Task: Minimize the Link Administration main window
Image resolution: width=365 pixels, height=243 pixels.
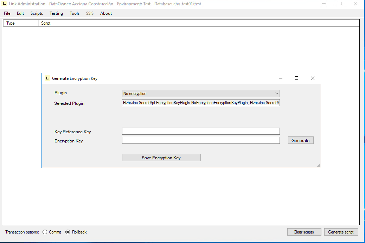Action: (x=324, y=4)
